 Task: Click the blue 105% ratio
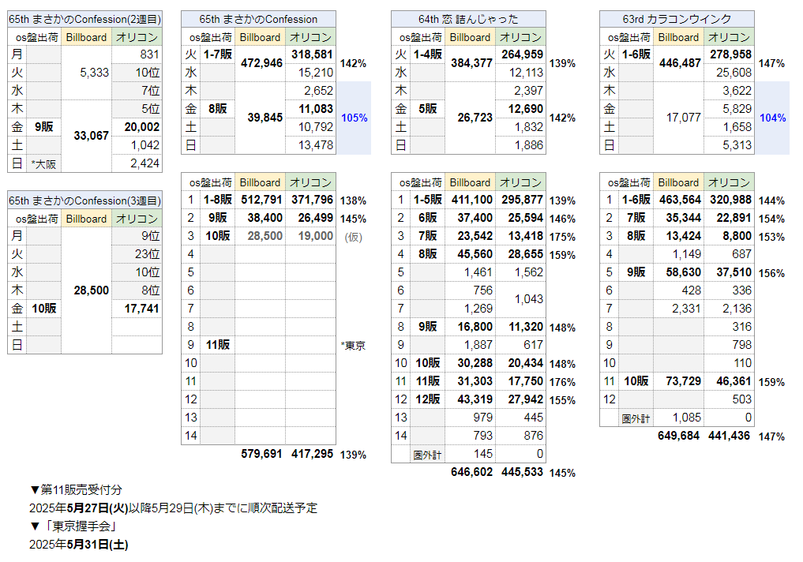[355, 118]
